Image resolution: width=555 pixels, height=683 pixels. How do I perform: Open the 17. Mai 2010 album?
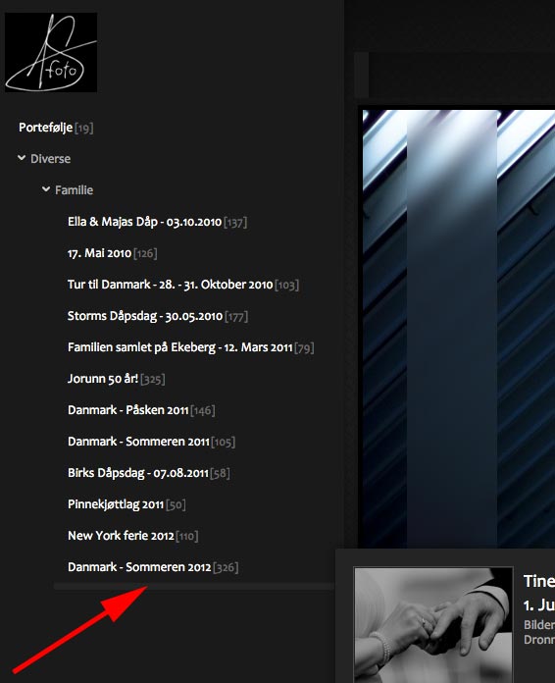pos(99,253)
